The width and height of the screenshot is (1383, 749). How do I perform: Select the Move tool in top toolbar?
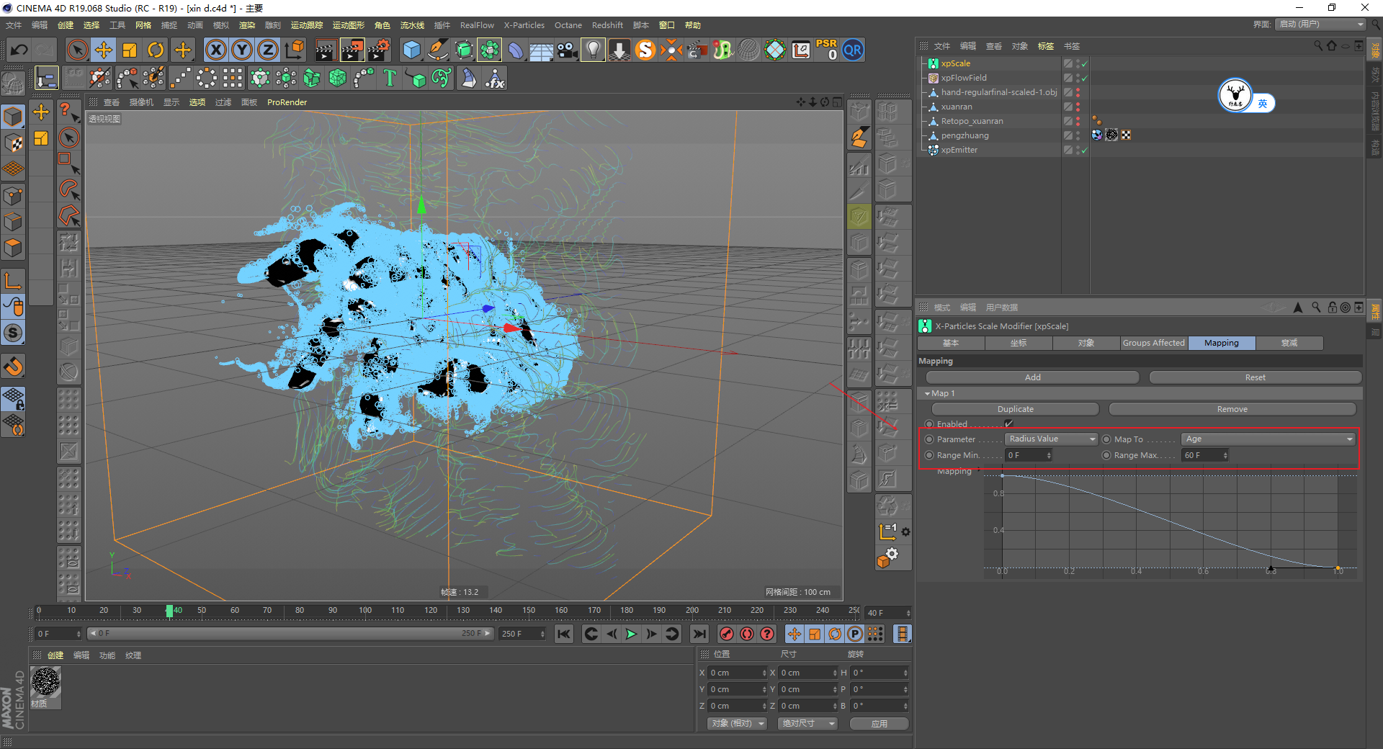(x=104, y=50)
